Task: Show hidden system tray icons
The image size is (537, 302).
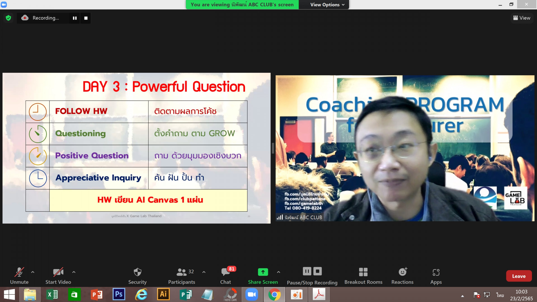Action: coord(463,296)
